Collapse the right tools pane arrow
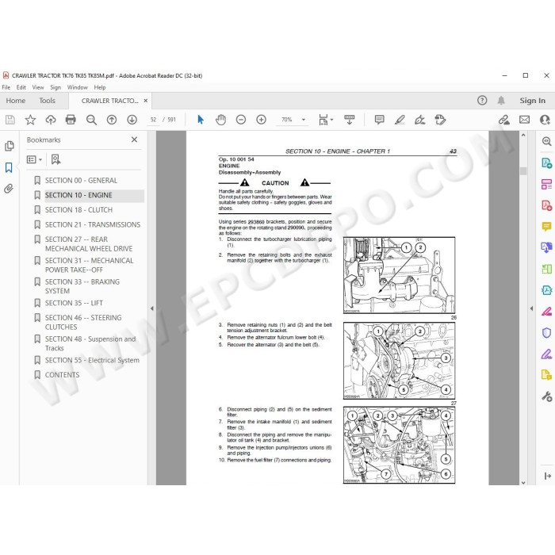Screen dimensions: 555x555 click(531, 308)
